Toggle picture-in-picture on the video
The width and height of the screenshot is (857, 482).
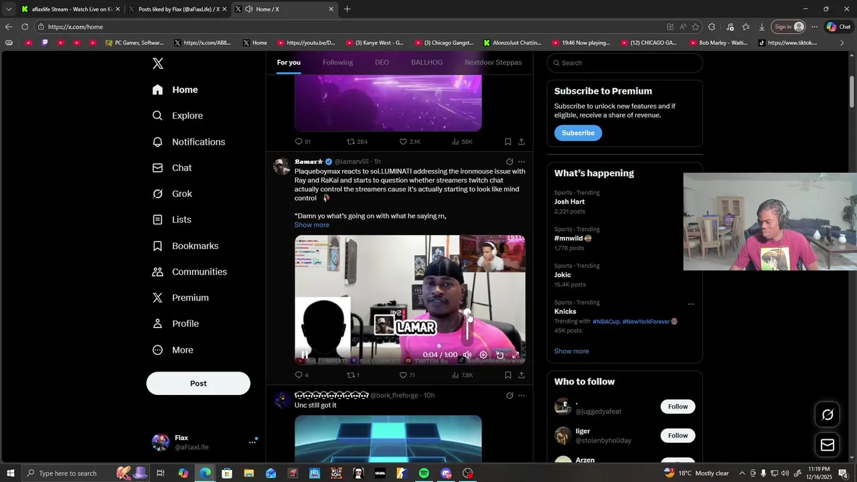click(499, 355)
